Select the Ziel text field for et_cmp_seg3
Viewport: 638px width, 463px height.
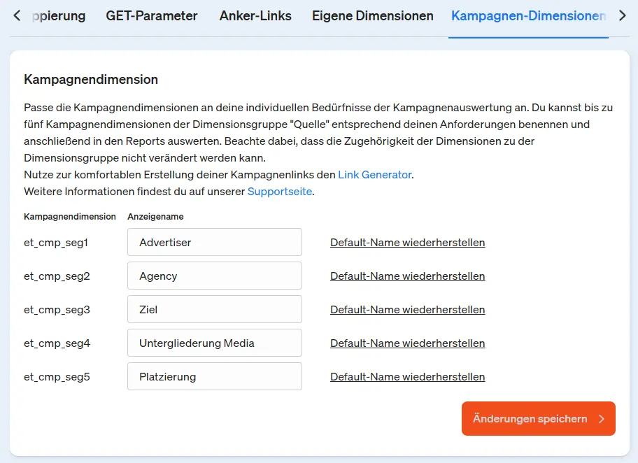214,310
